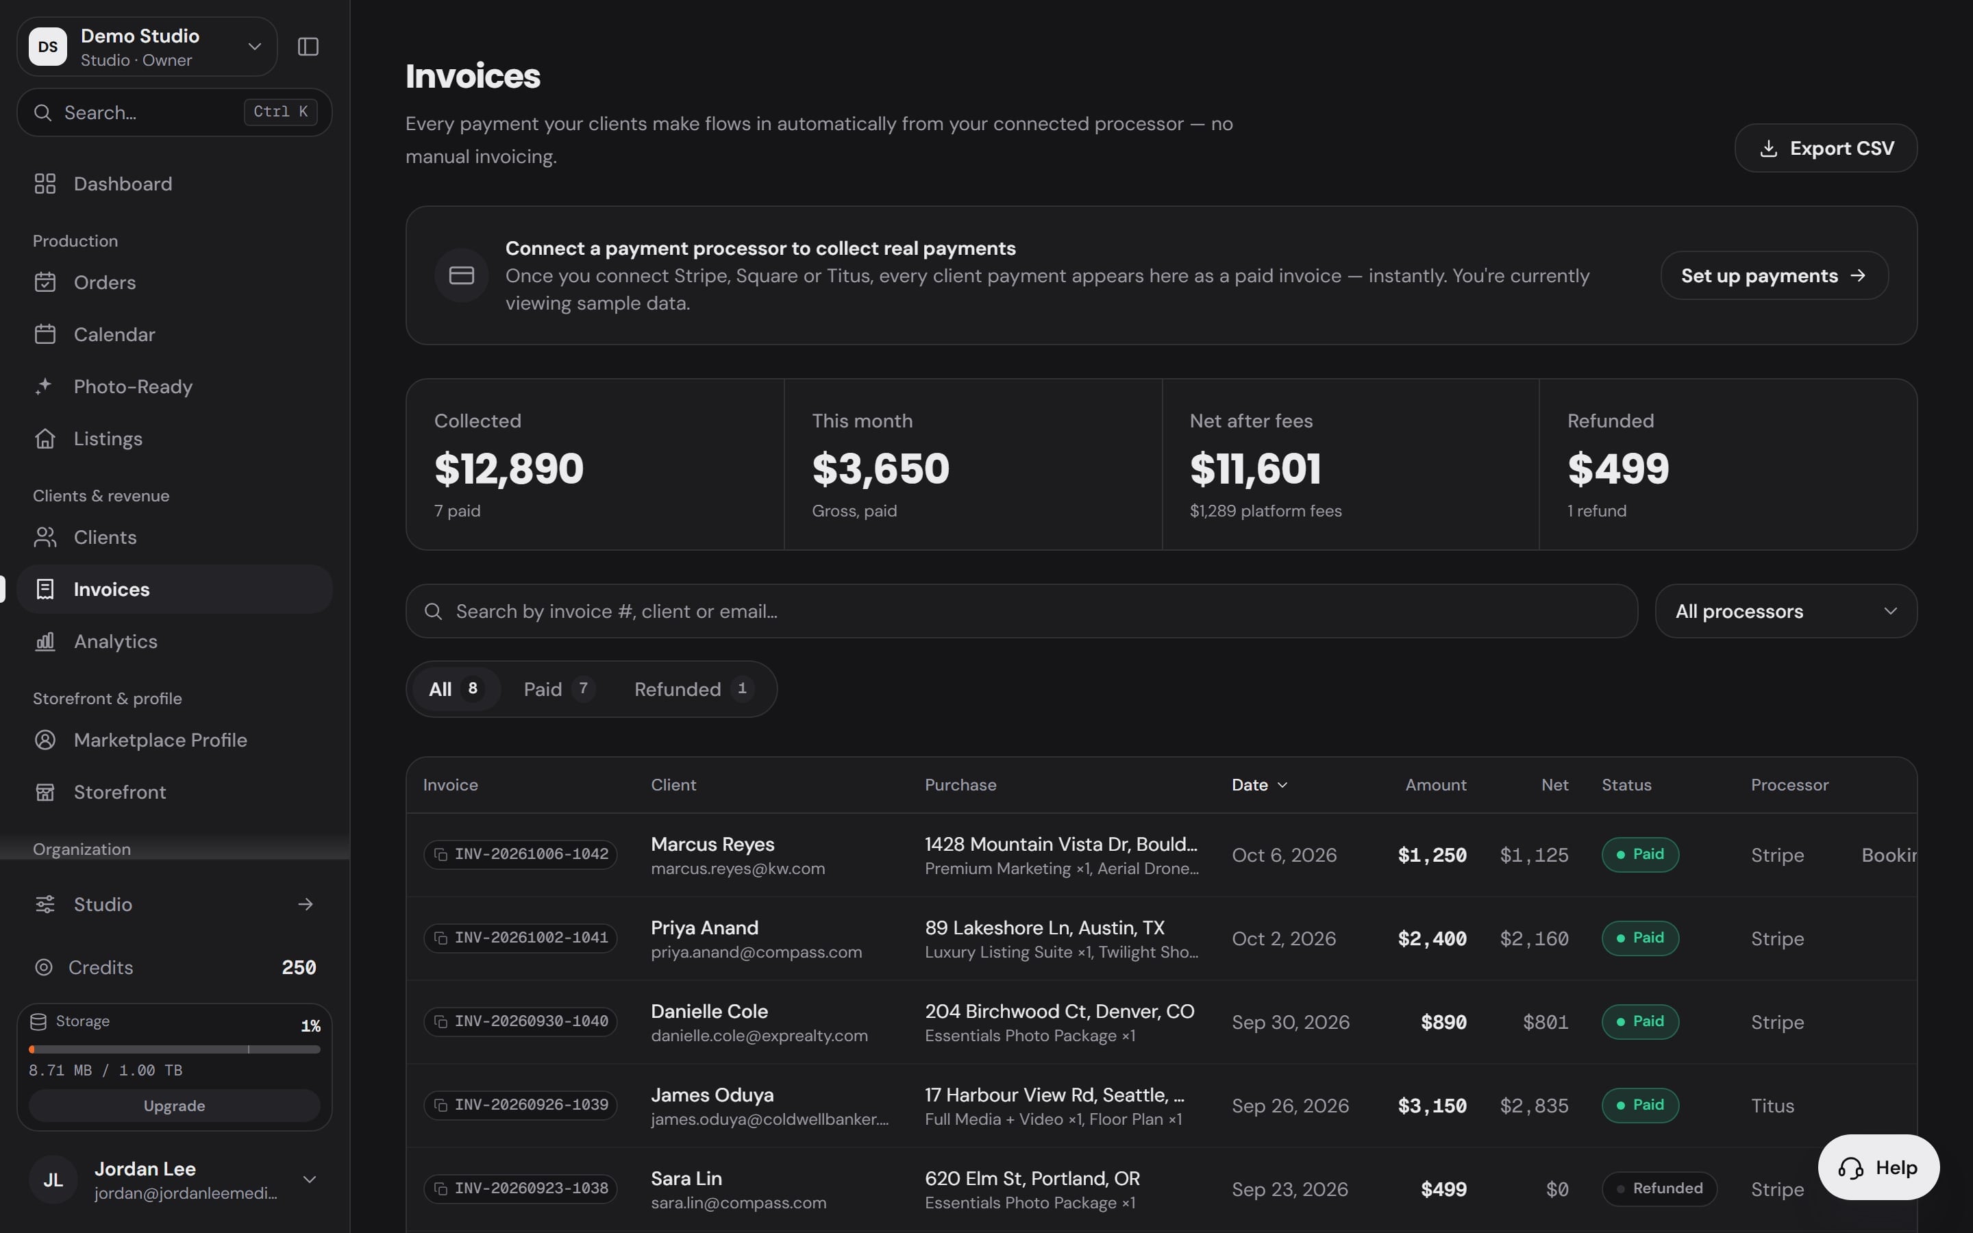
Task: Open the All processors dropdown
Action: [x=1785, y=612]
